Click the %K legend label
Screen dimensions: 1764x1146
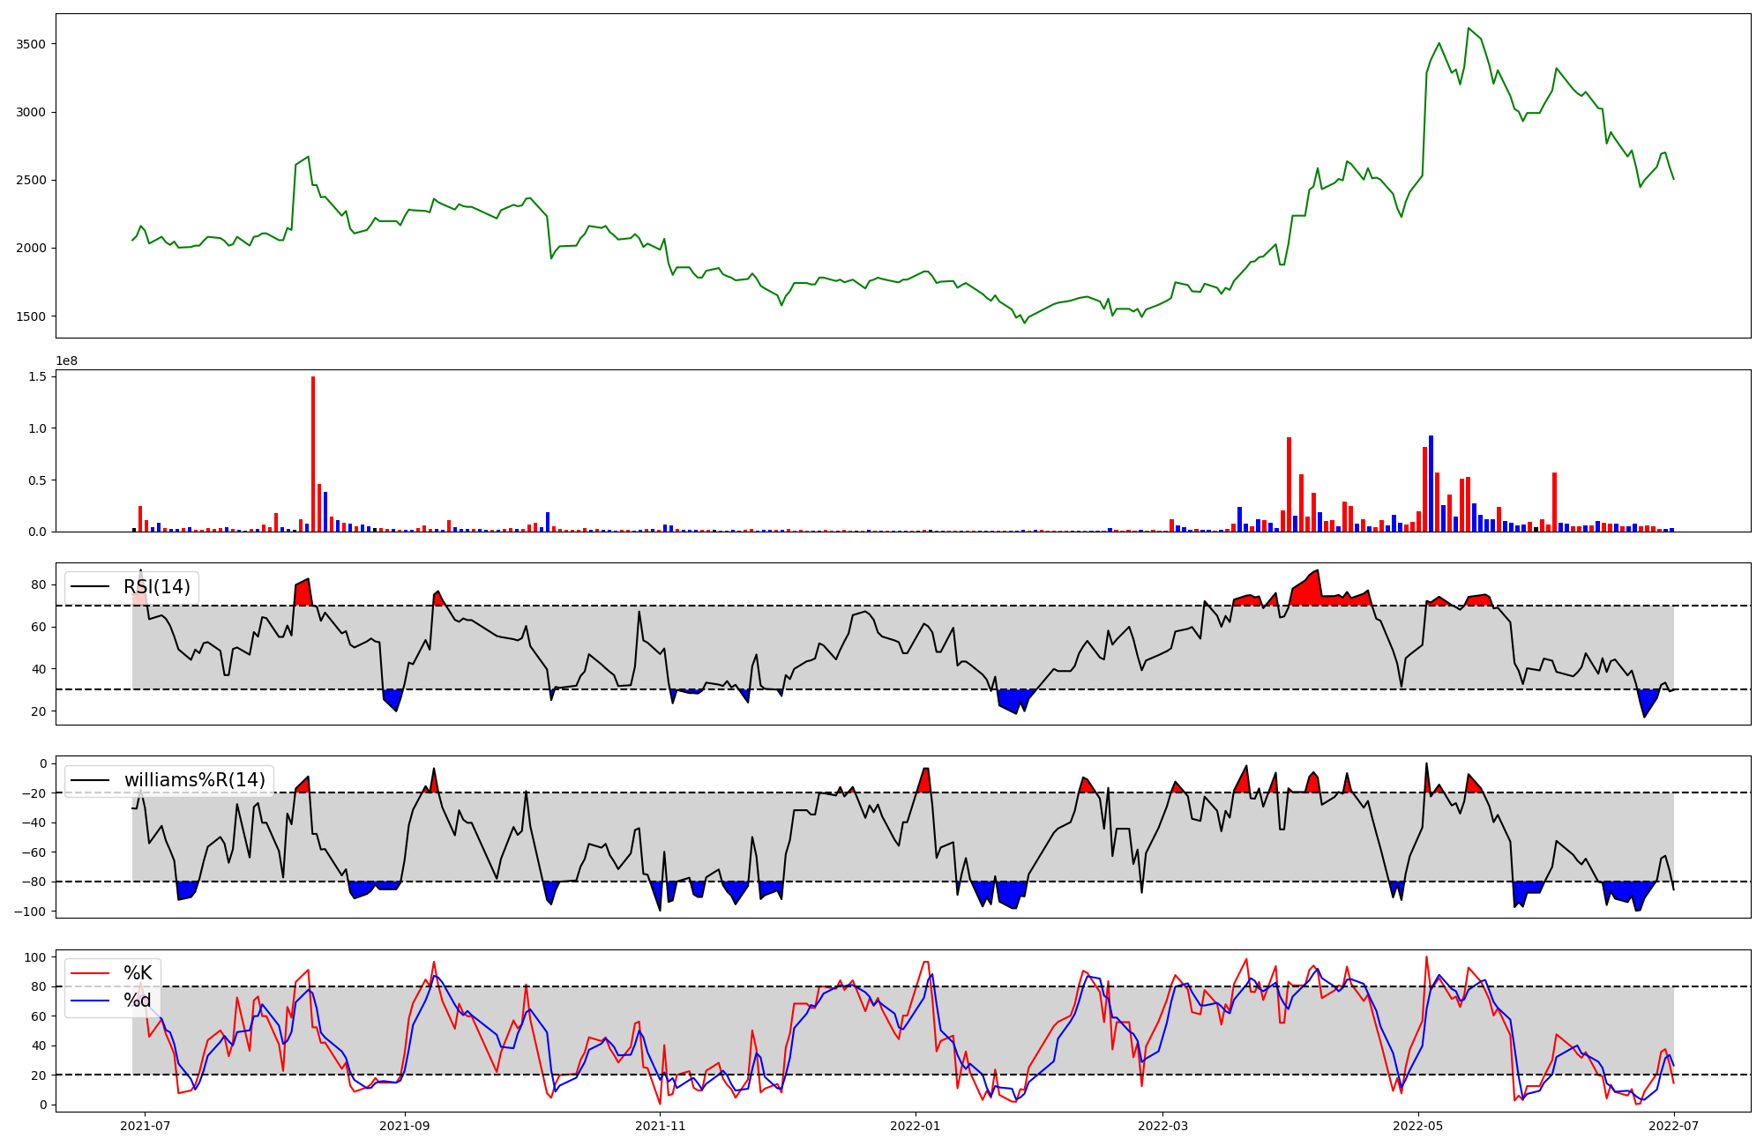pos(138,973)
